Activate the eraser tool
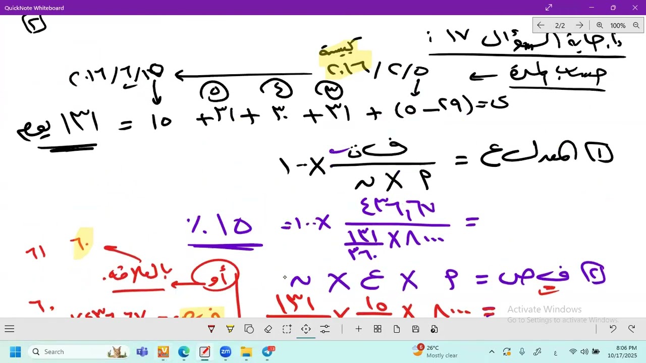 click(x=268, y=329)
